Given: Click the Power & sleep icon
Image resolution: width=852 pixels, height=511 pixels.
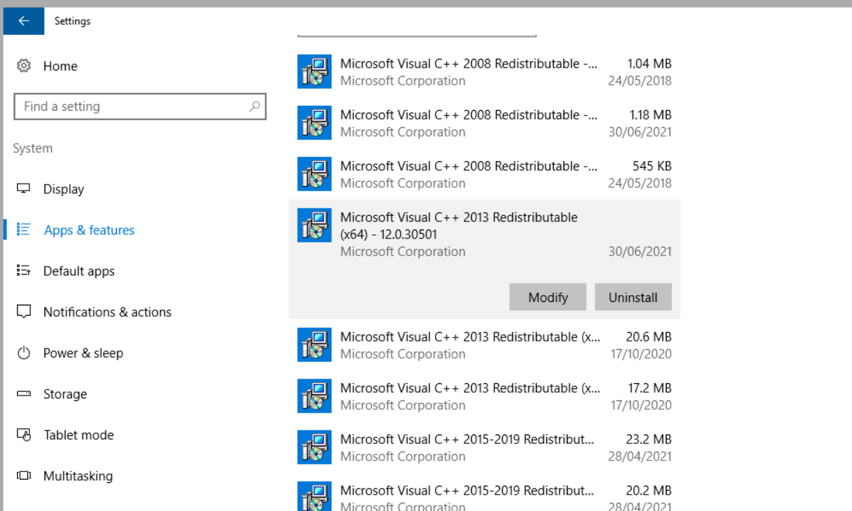Looking at the screenshot, I should point(24,353).
